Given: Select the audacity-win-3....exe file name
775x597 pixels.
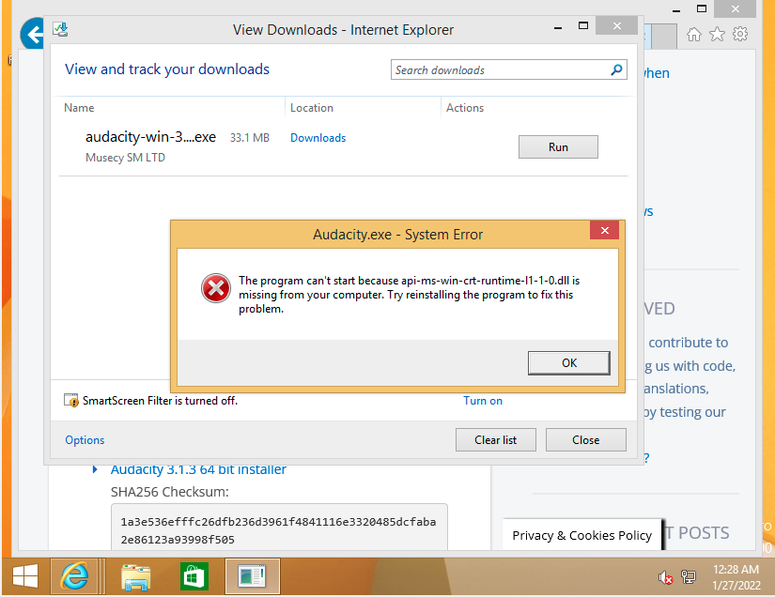Looking at the screenshot, I should [x=150, y=137].
